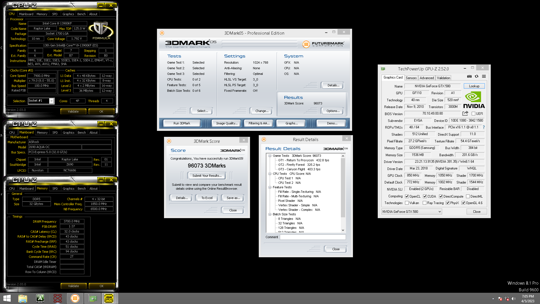Click Submit Your Results button
The image size is (540, 304).
207,176
